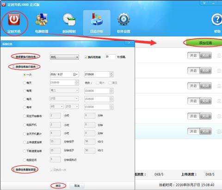Click the 电脑开机 minutes field
Image resolution: width=222 pixels, height=190 pixels.
[90, 125]
